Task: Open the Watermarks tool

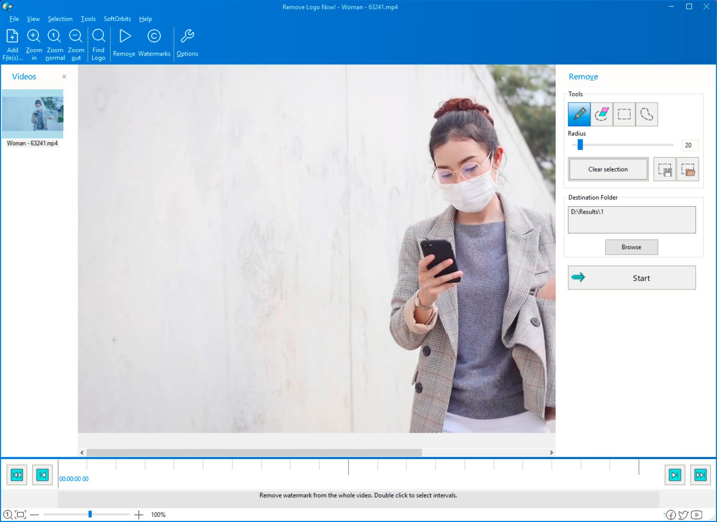Action: click(154, 43)
